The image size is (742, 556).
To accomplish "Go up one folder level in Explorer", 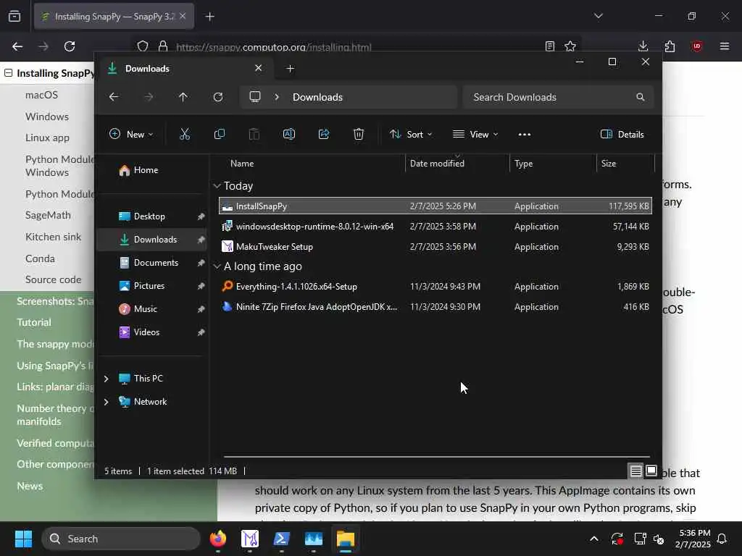I will click(x=183, y=97).
